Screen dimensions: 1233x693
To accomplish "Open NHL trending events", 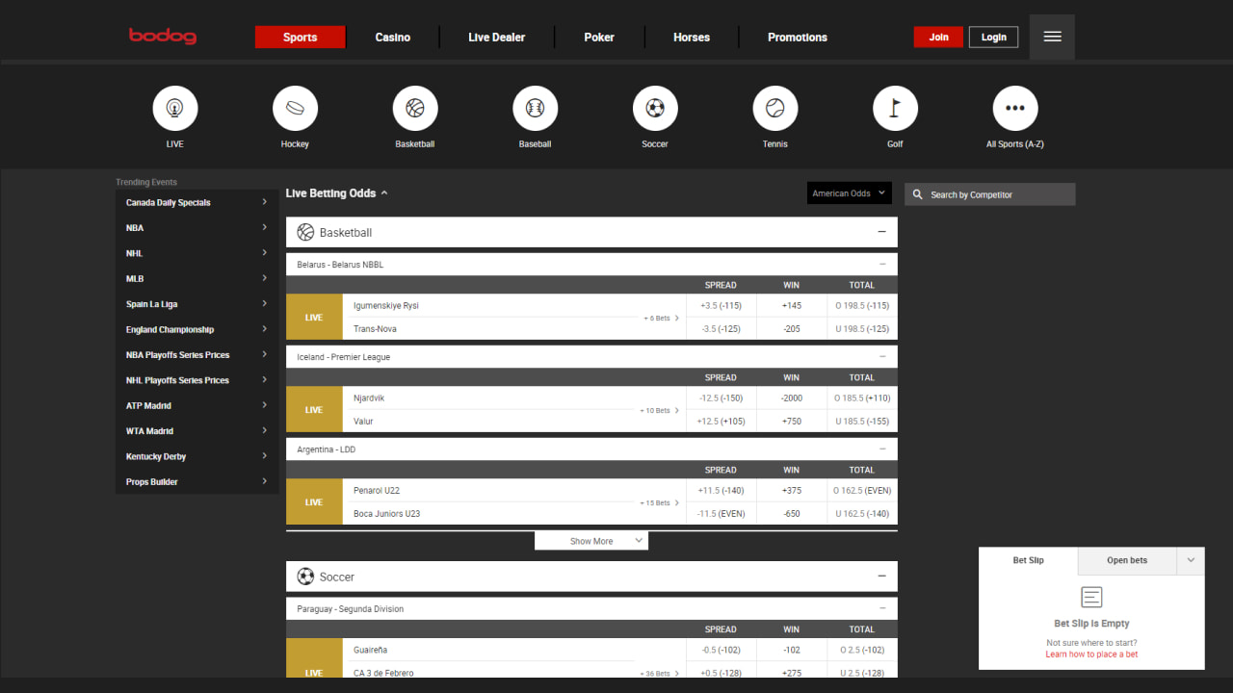I will (197, 253).
